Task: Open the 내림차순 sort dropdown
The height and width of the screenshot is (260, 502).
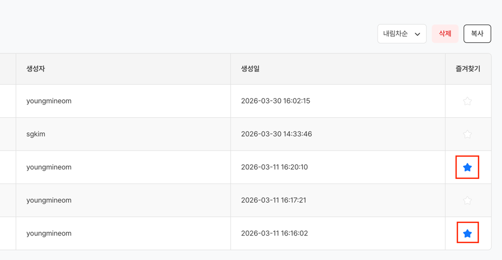Action: pos(401,34)
